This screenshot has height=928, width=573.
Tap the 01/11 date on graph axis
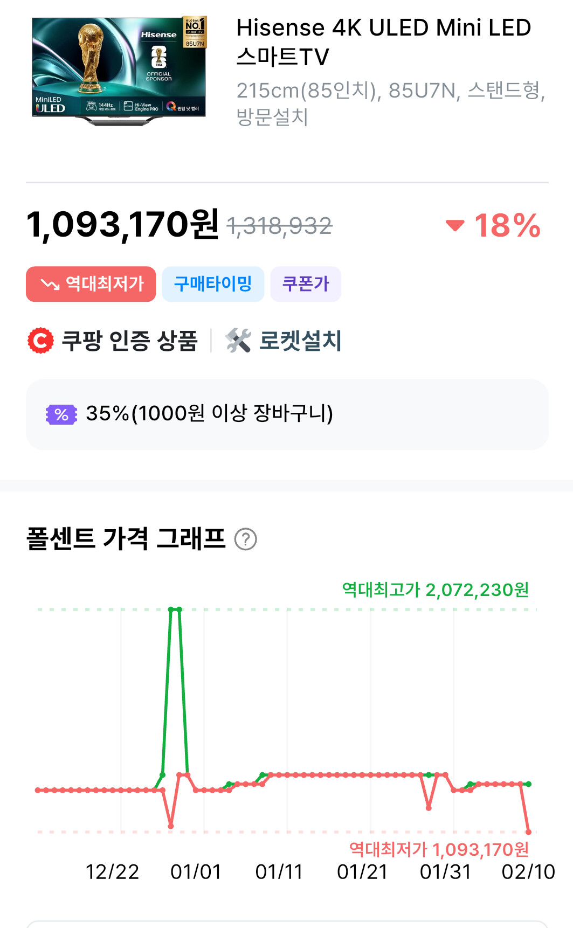click(x=279, y=871)
